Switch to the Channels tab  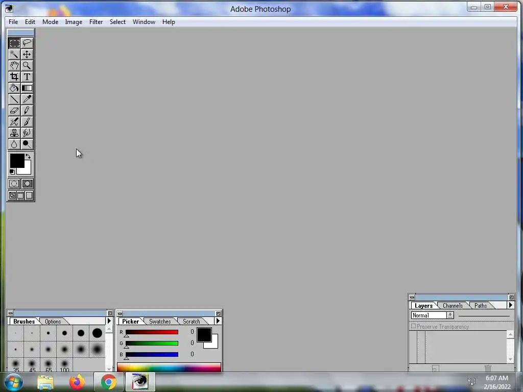click(453, 305)
